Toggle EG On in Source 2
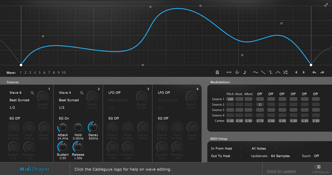 (64, 118)
